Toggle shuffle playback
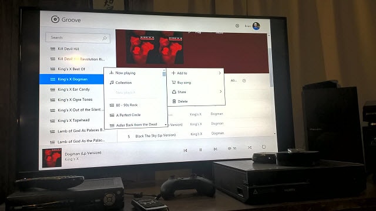Image resolution: width=376 pixels, height=211 pixels. coord(250,148)
